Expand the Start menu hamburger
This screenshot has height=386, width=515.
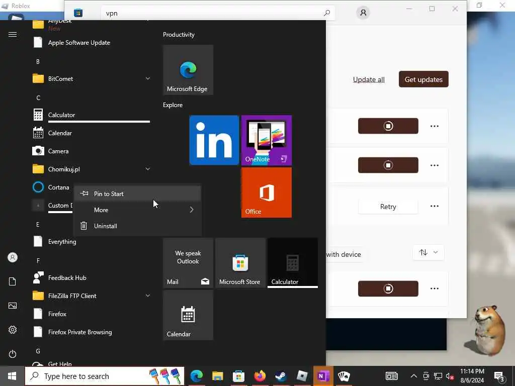(x=13, y=35)
